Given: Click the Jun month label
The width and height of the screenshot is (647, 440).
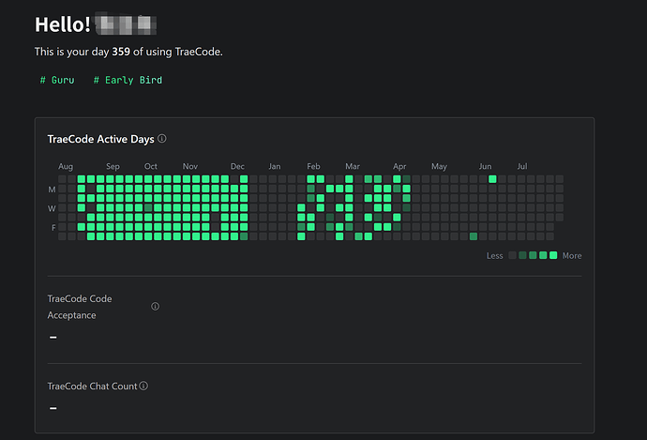Looking at the screenshot, I should tap(485, 166).
